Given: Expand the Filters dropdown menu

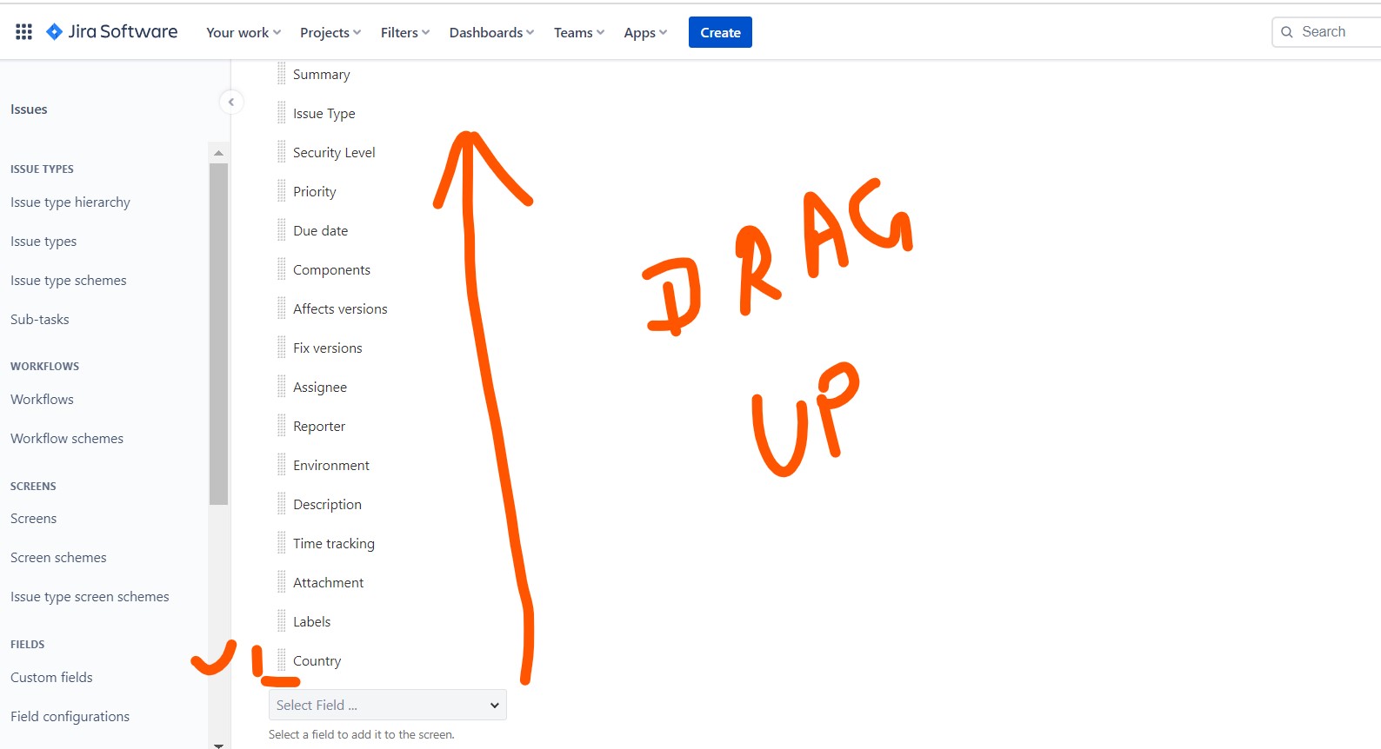Looking at the screenshot, I should coord(404,32).
